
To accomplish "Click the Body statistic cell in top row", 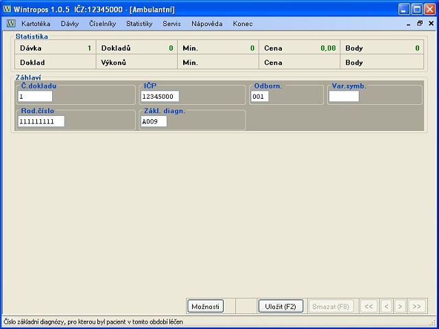I will pos(382,48).
